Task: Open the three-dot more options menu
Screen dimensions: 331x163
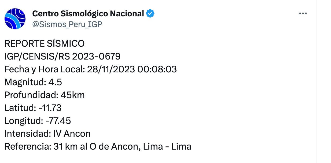Action: coord(303,14)
